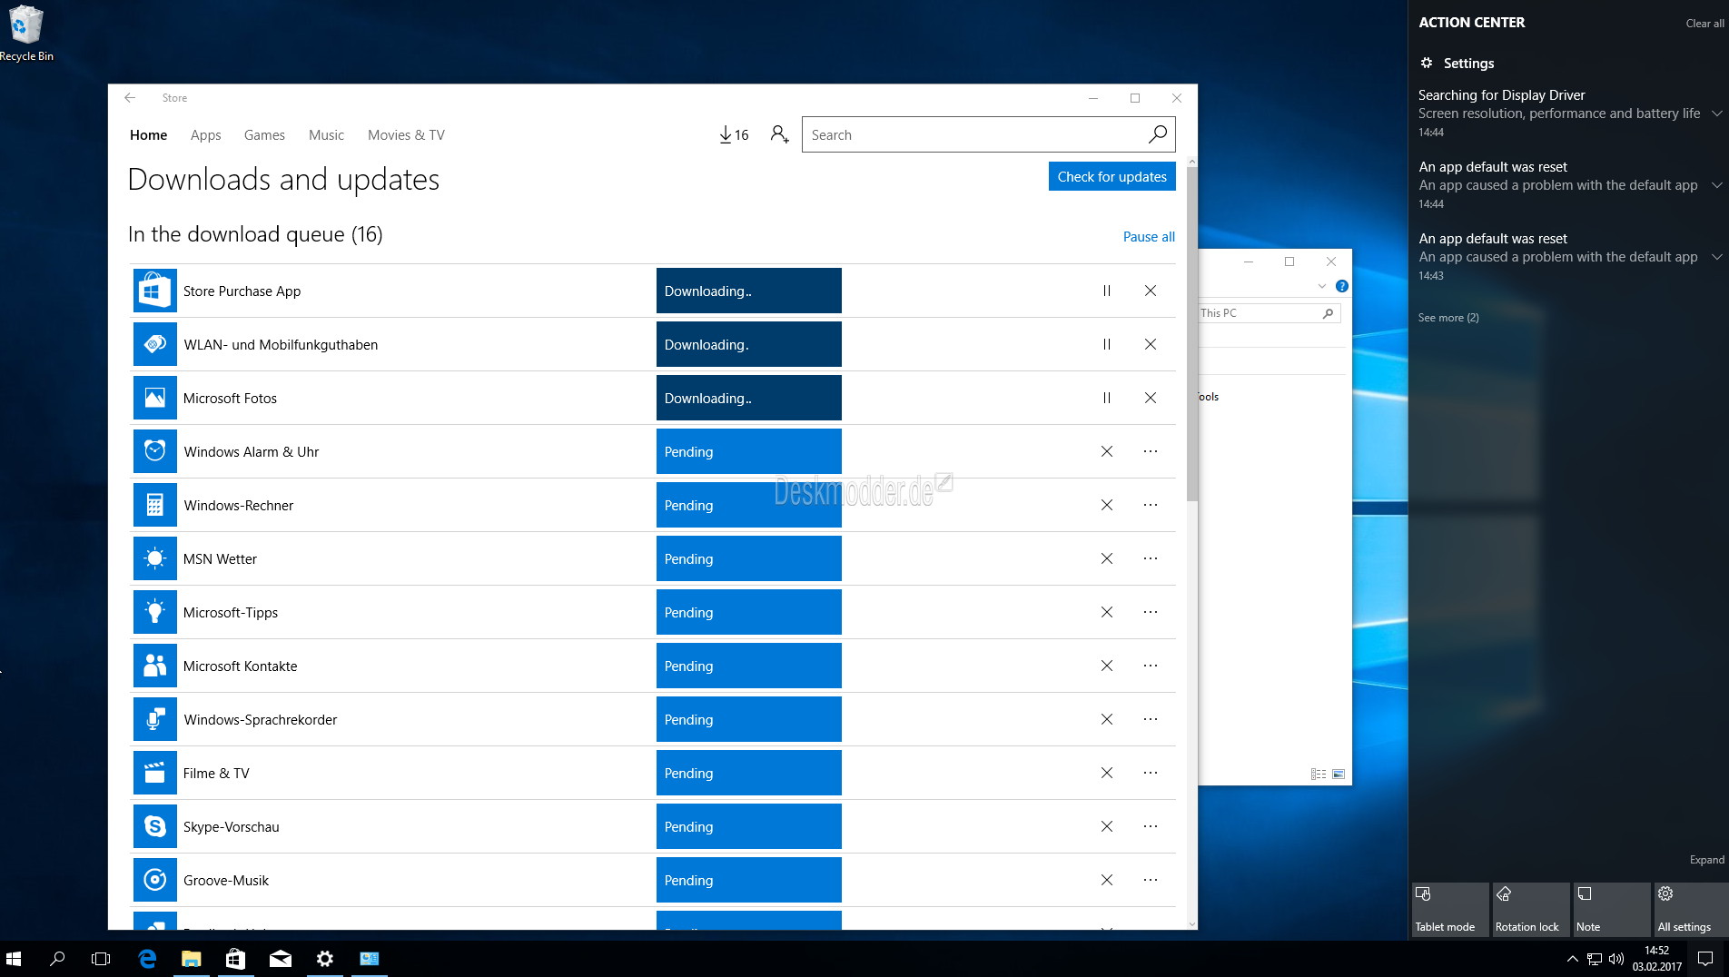Pause the WLAN- und Mobilfunkguthaben download

point(1106,344)
